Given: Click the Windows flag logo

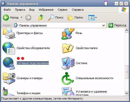Looking at the screenshot, I should (x=124, y=10).
